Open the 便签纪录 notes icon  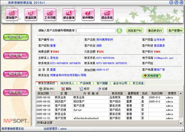click(x=31, y=14)
